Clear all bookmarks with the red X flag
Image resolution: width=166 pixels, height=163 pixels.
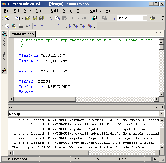coord(90,26)
